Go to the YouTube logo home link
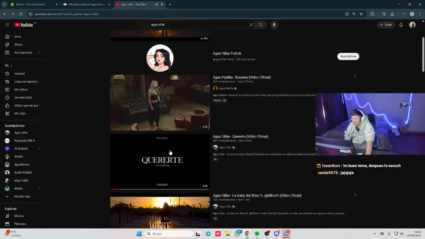The height and width of the screenshot is (239, 425). [24, 25]
